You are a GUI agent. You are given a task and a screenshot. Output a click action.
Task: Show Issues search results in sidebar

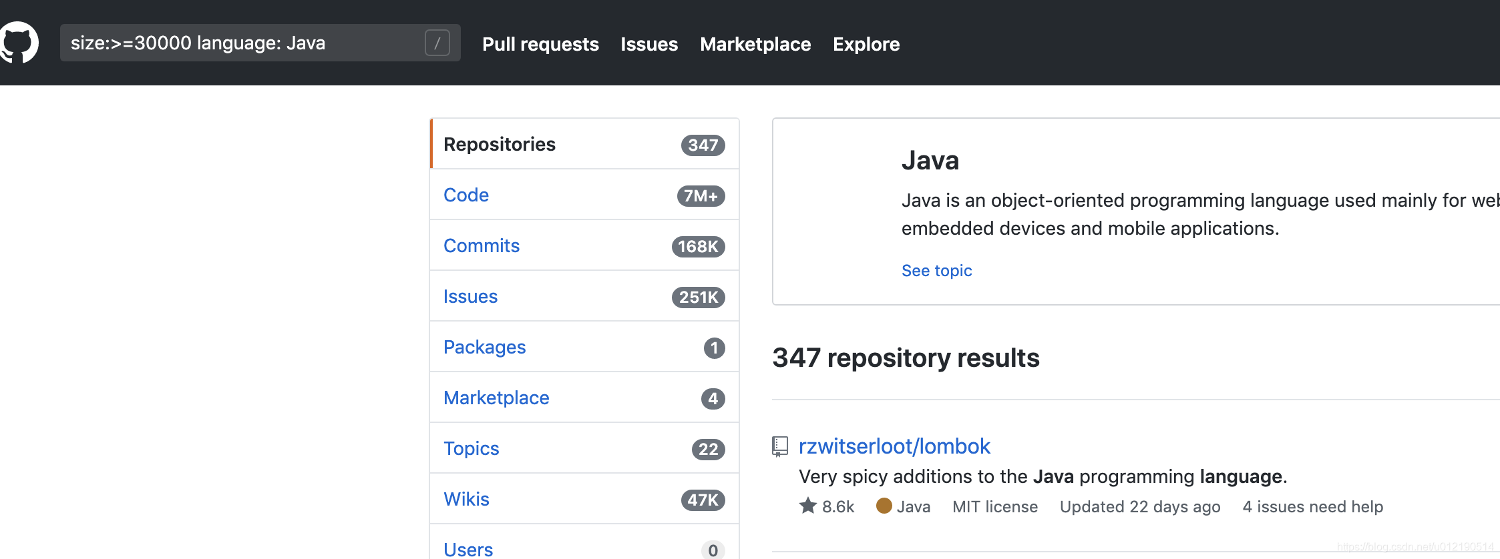click(584, 296)
